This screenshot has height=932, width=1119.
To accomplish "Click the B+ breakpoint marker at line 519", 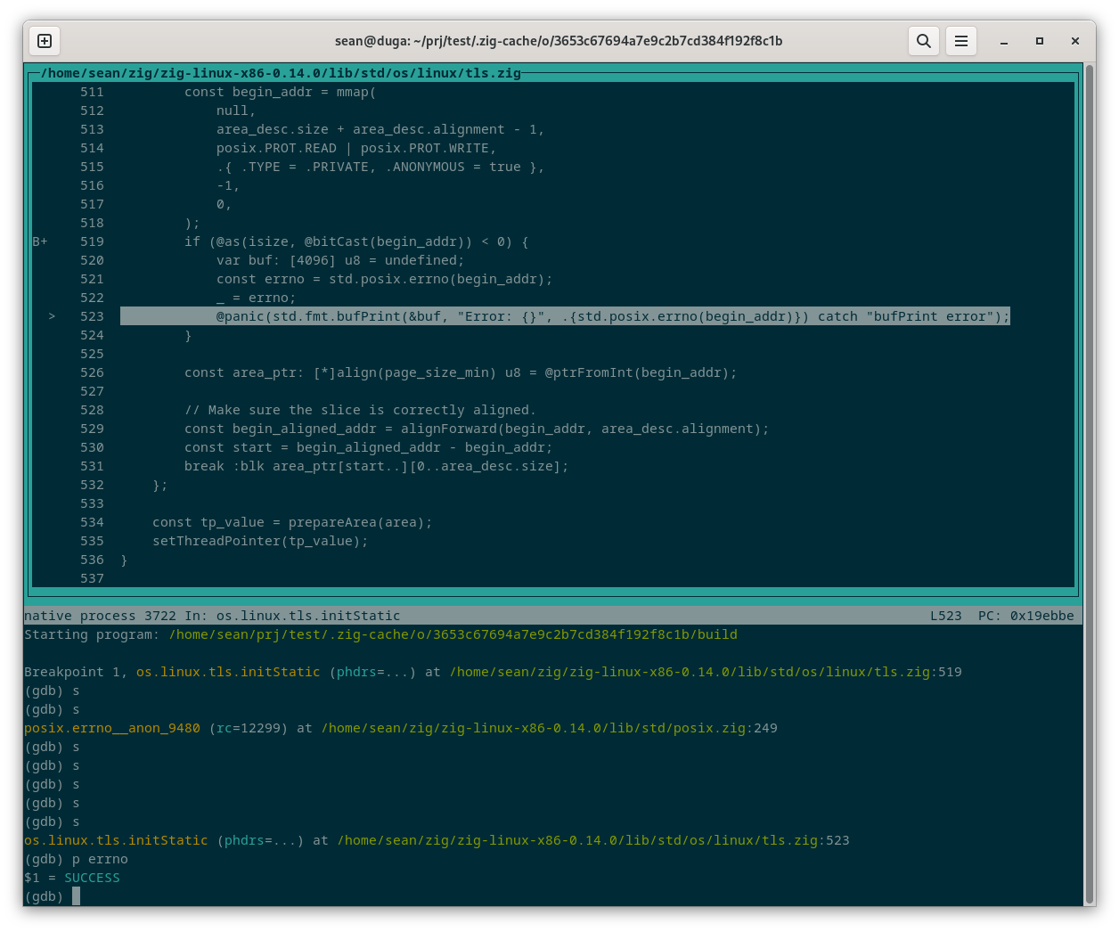I will coord(40,241).
